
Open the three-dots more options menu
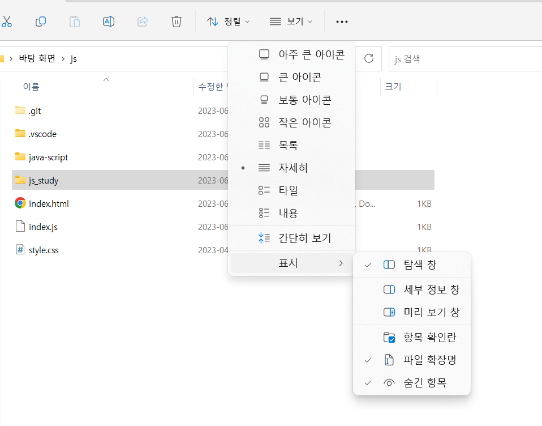coord(342,22)
